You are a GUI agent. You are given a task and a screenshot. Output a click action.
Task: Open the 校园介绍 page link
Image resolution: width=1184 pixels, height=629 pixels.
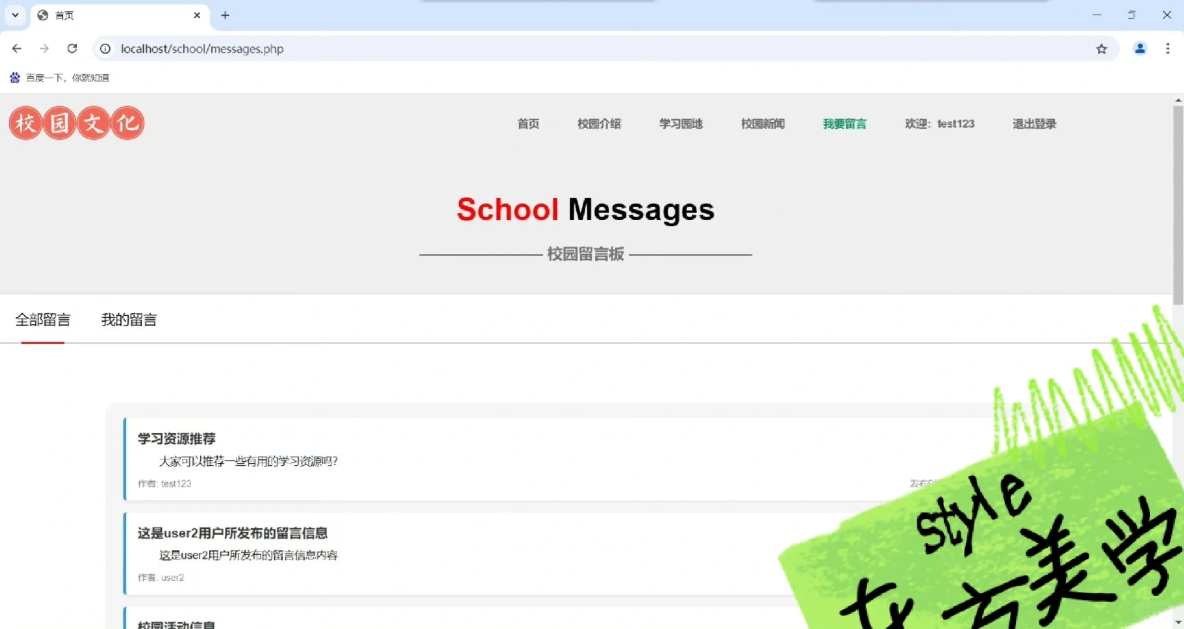pos(599,123)
